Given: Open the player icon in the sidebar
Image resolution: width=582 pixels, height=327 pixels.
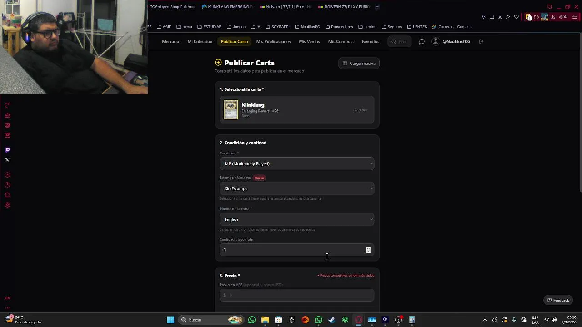Looking at the screenshot, I should [x=7, y=175].
